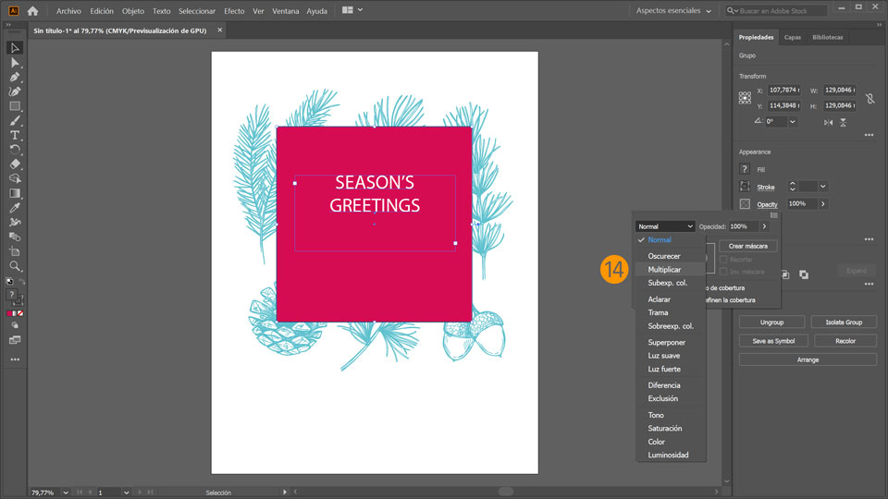Switch to the Capas tab

click(x=793, y=37)
